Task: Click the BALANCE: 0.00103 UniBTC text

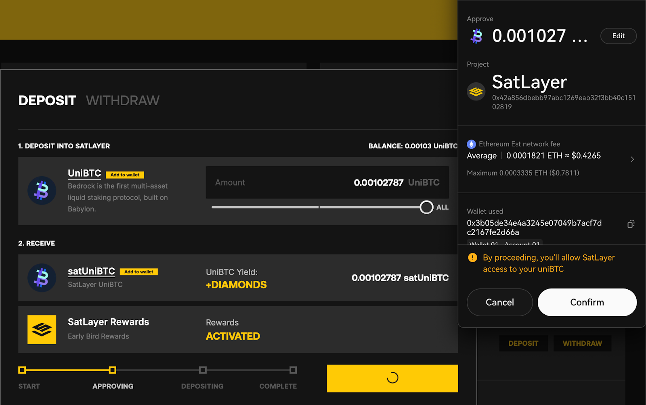Action: click(413, 146)
